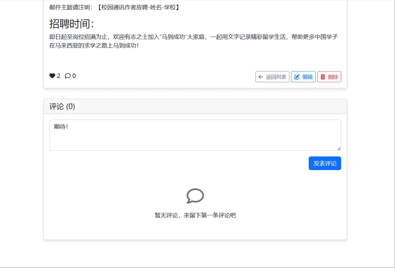Submit with the 发表评论 button
The width and height of the screenshot is (395, 268).
[325, 163]
